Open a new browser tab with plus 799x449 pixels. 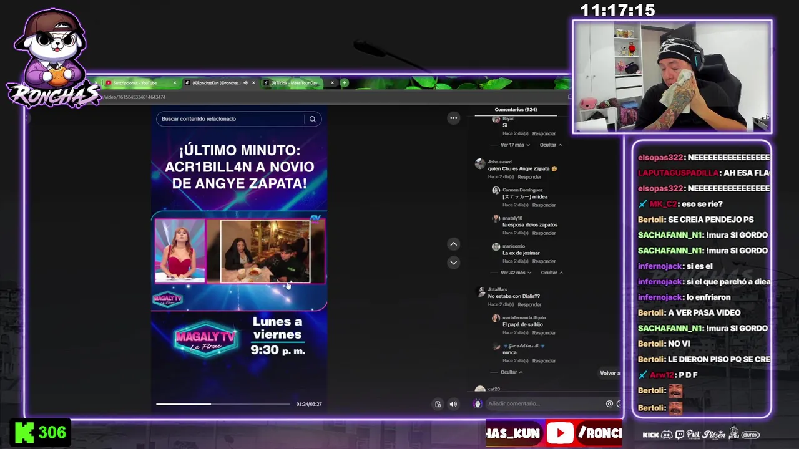(x=344, y=83)
